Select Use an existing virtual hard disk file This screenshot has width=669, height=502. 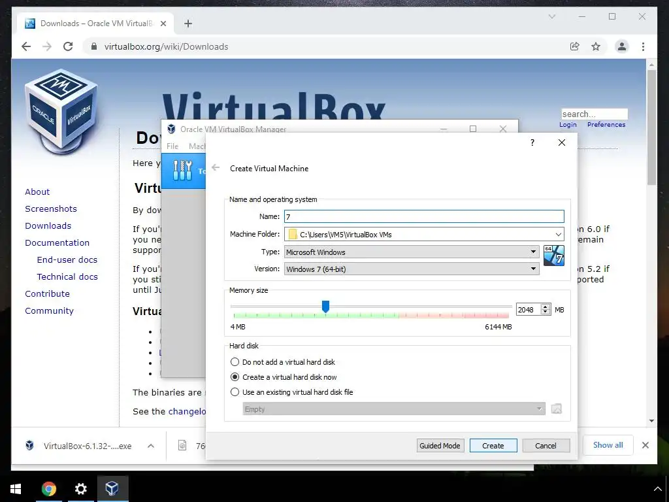click(x=235, y=392)
